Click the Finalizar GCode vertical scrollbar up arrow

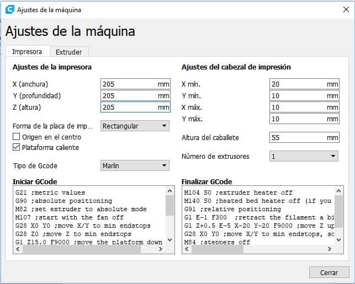[339, 191]
